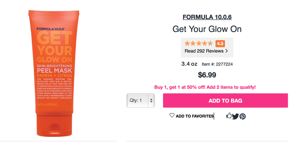Click the ADD TO FAVORITES text
The width and height of the screenshot is (299, 147).
[x=194, y=116]
